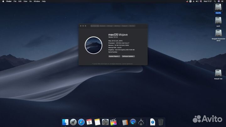This screenshot has height=127, width=226.
Task: Click the Version 10.14.3 text
Action: [x=113, y=37]
